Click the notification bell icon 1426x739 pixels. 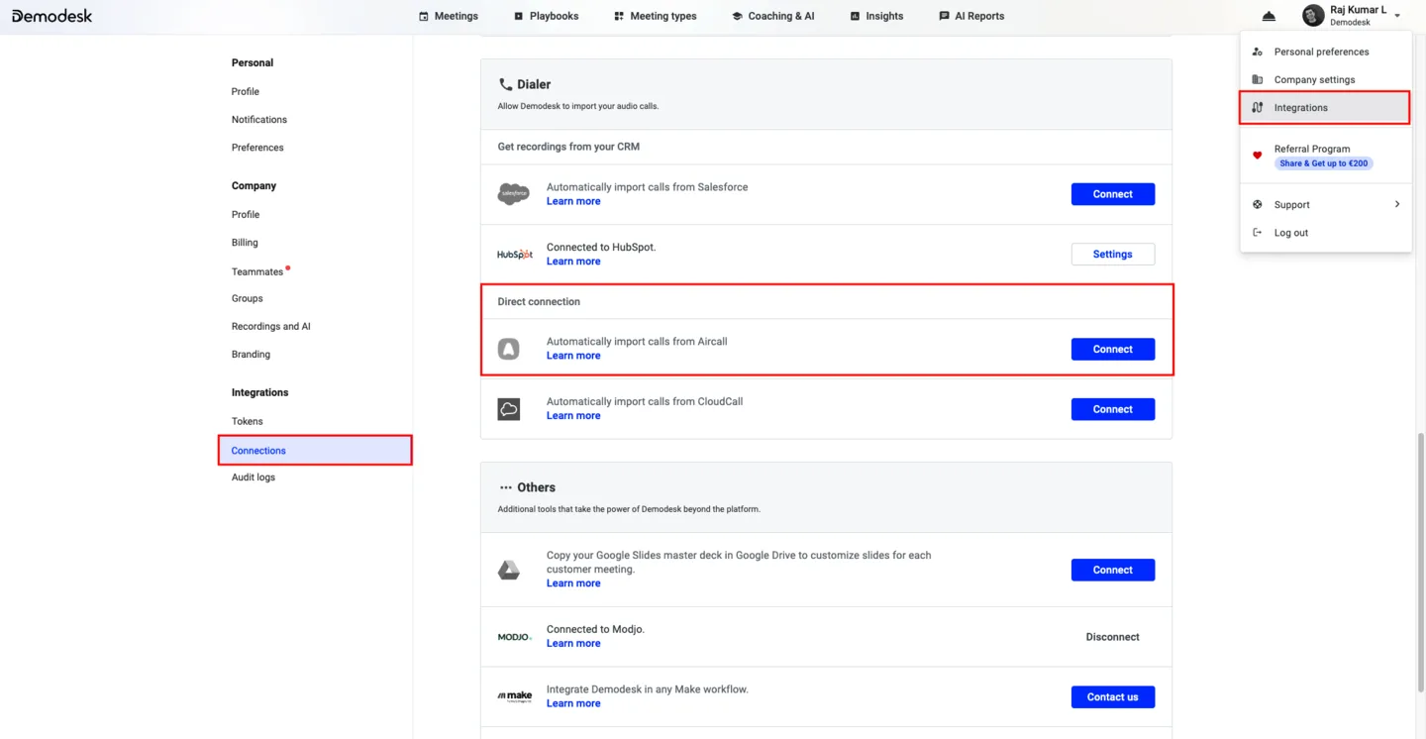(x=1269, y=16)
